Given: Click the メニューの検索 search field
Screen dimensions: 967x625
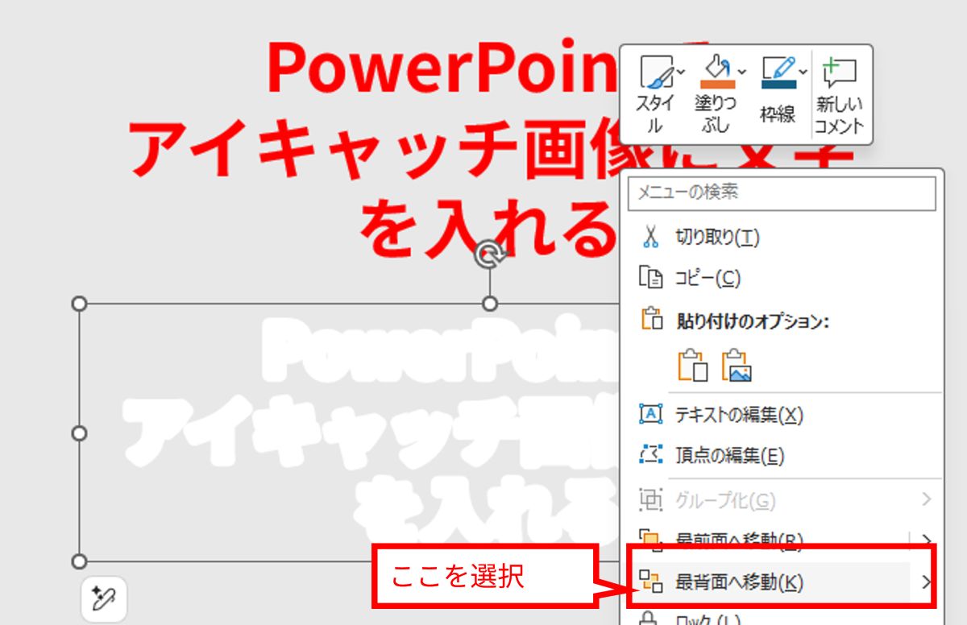Looking at the screenshot, I should pos(782,193).
